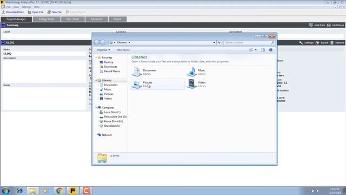Viewport: 346px width, 195px height.
Task: Select Removable Disk (G:)
Action: [114, 117]
